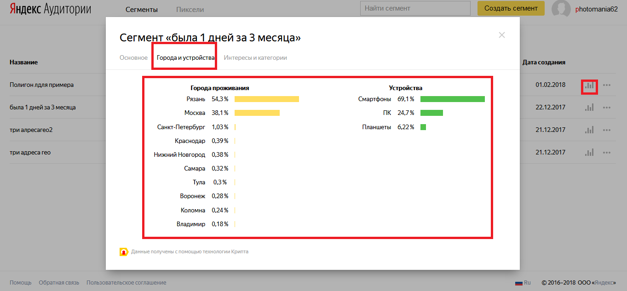Viewport: 627px width, 291px height.
Task: Switch to the Основное tab
Action: coord(133,58)
